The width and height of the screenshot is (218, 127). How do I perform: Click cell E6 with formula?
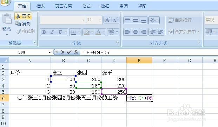[139, 98]
